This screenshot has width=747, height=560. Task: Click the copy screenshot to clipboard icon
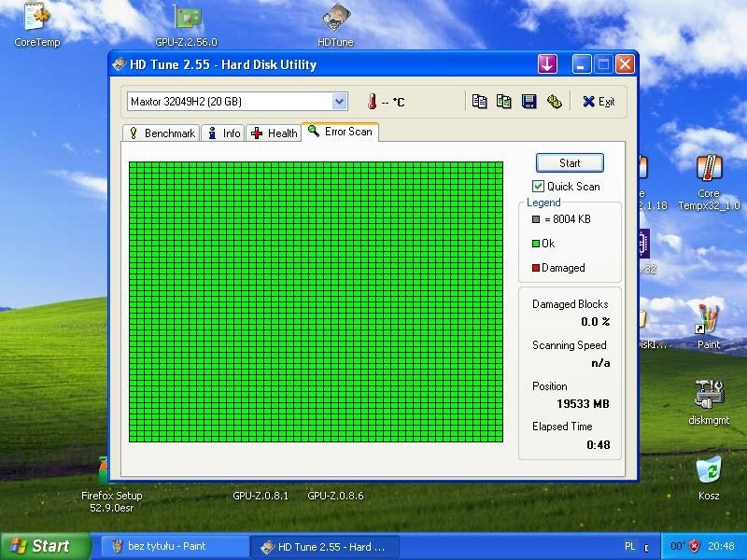coord(504,102)
